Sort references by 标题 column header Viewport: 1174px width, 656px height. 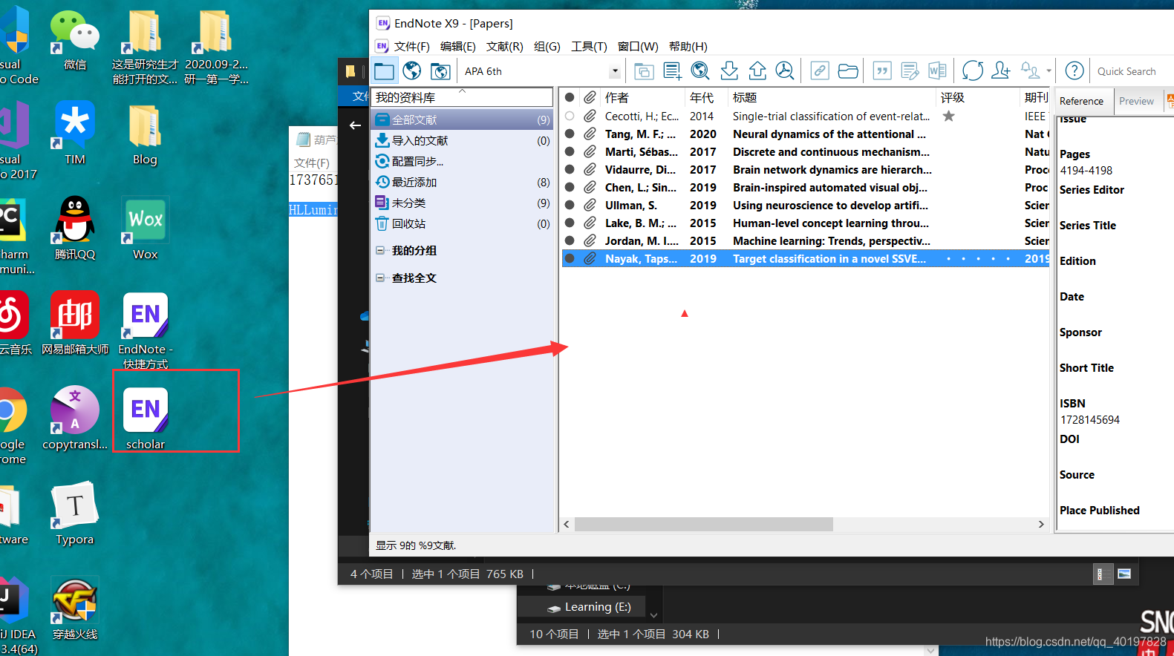(x=832, y=97)
